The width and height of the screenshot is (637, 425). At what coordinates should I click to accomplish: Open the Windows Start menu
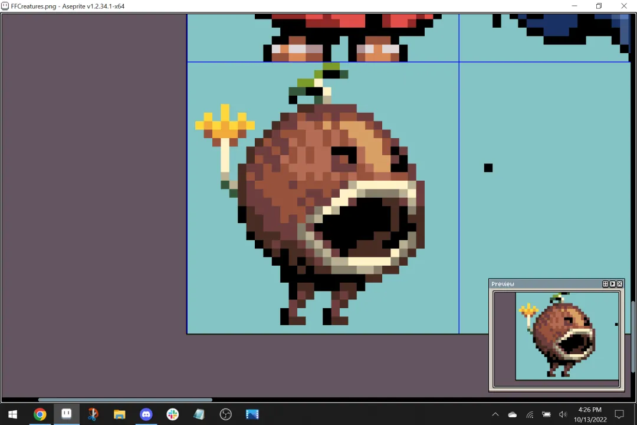coord(12,414)
